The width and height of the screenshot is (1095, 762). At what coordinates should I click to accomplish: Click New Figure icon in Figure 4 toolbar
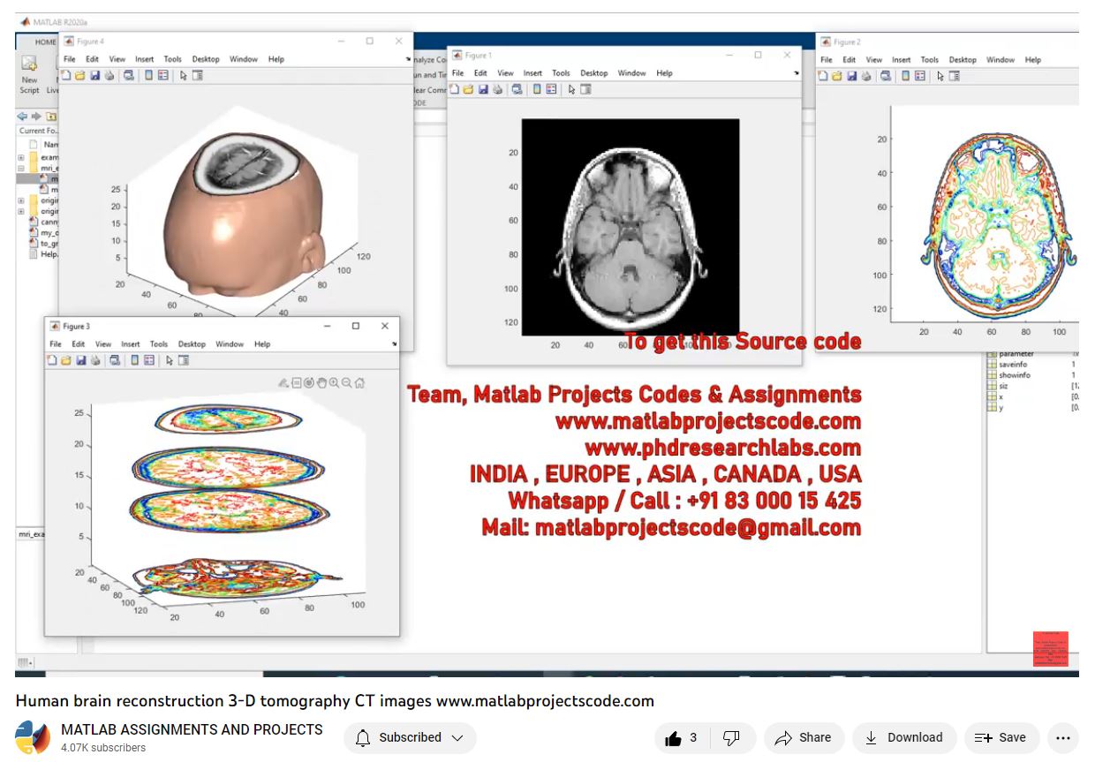pyautogui.click(x=66, y=76)
